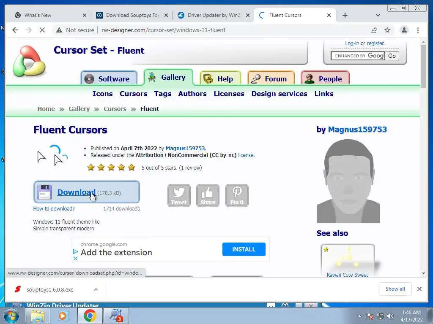Click the Gallery breadcrumb

click(x=79, y=109)
